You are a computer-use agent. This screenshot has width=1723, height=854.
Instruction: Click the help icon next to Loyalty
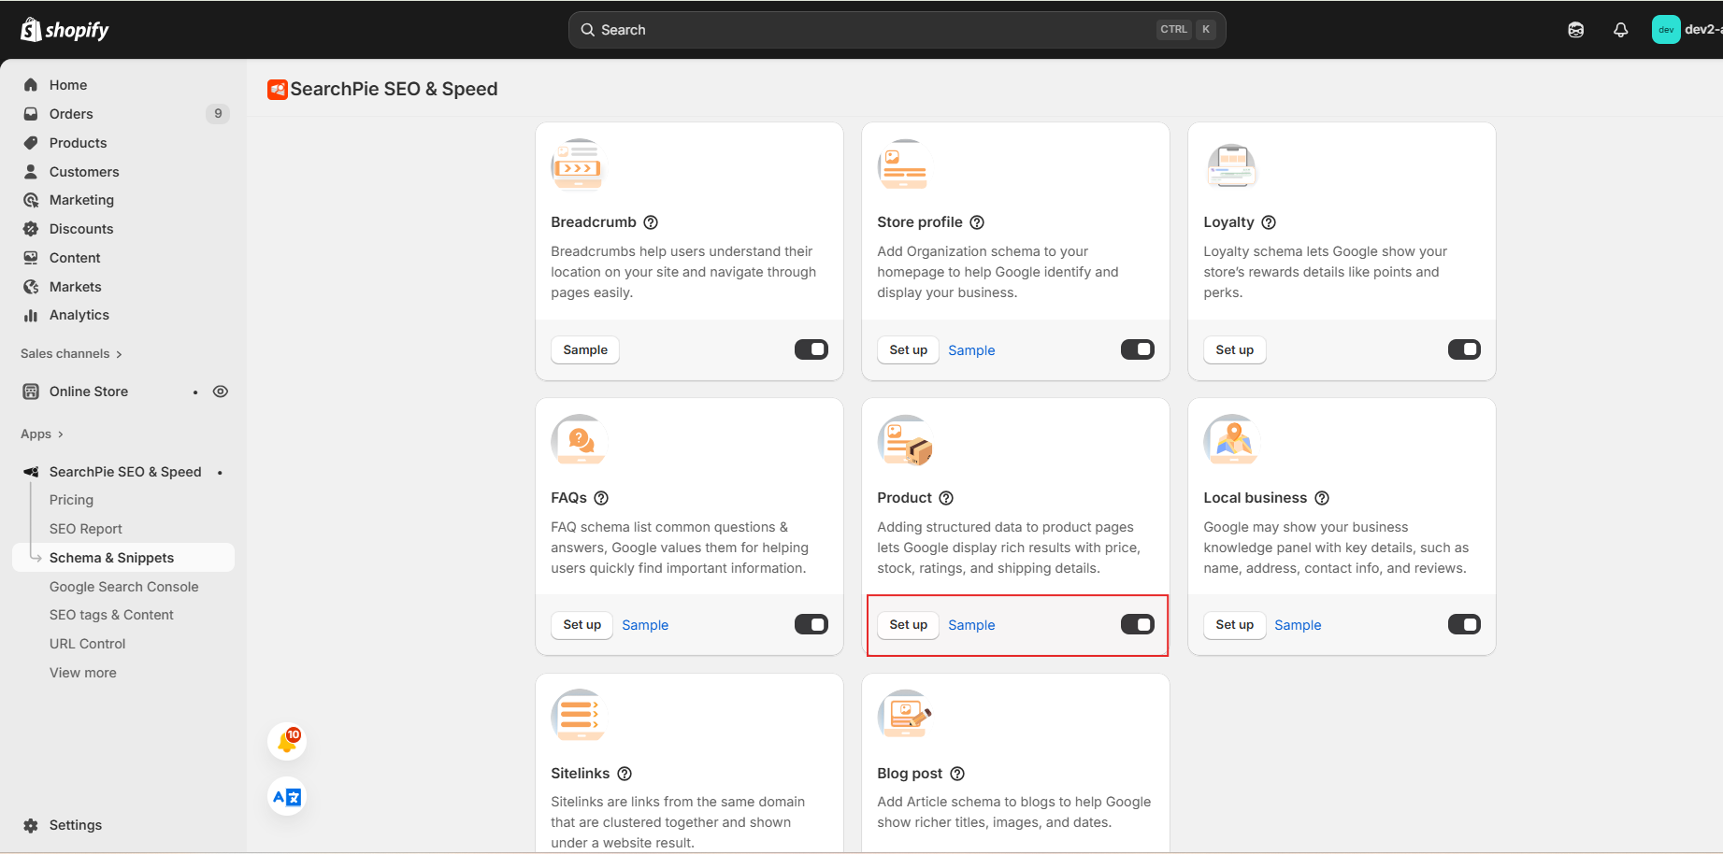1269,222
